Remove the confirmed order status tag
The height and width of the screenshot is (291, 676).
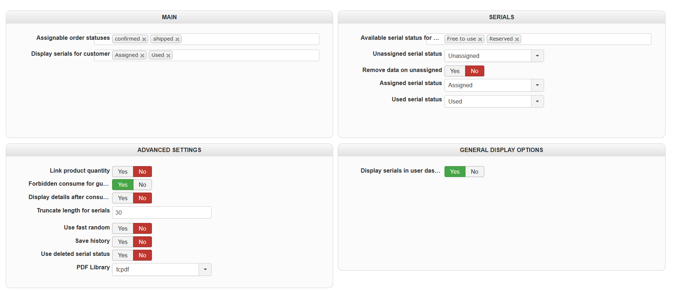[x=144, y=39]
